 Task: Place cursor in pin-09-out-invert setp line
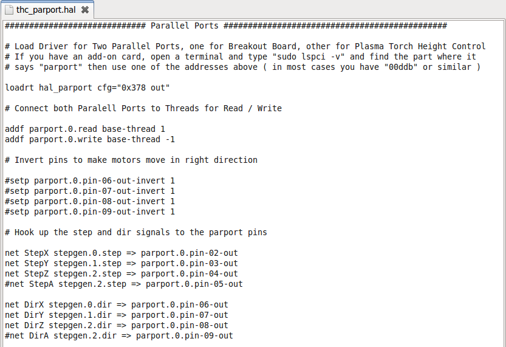(90, 211)
